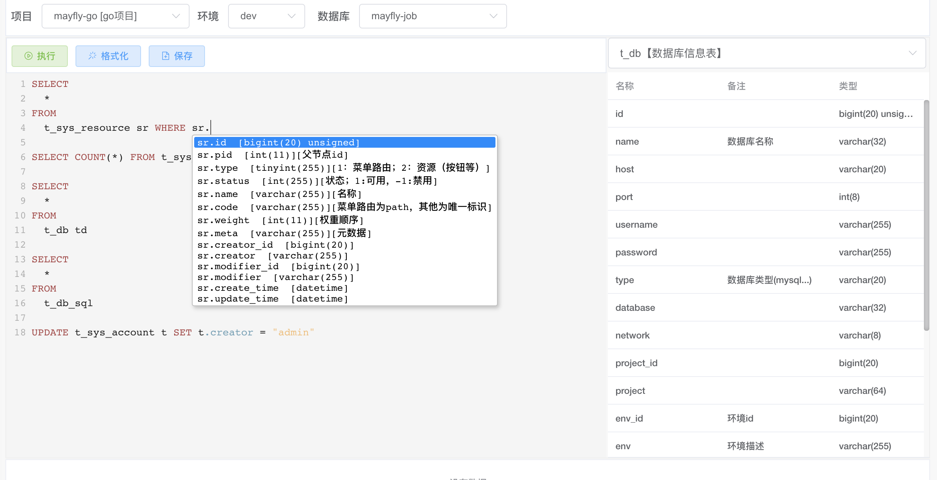Select sr.creator varchar(255) autocomplete suggestion
The image size is (937, 480).
coord(345,256)
